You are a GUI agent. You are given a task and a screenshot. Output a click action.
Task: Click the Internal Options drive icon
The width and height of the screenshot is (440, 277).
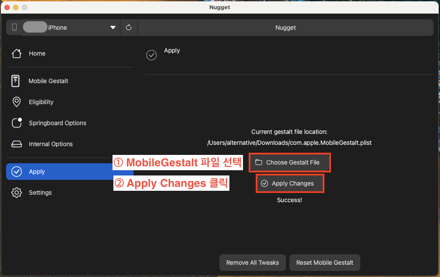(x=16, y=144)
